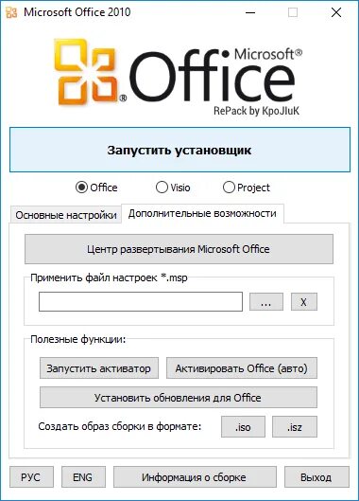Click the .msp file path input field
Viewport: 359px width, 501px height.
(141, 301)
